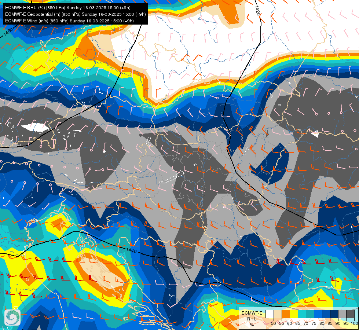Click the legend value 60
The image size is (359, 330).
point(290,323)
